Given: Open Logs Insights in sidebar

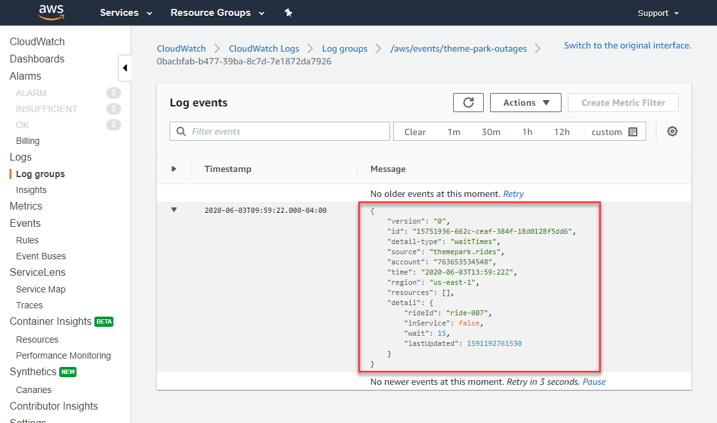Looking at the screenshot, I should click(x=31, y=190).
